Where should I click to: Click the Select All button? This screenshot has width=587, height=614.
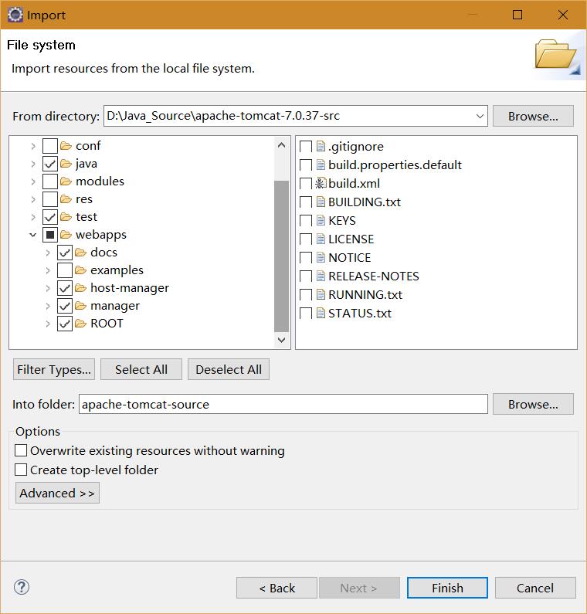point(141,369)
